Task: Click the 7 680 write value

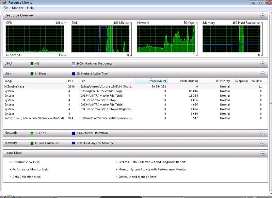Action: point(194,114)
